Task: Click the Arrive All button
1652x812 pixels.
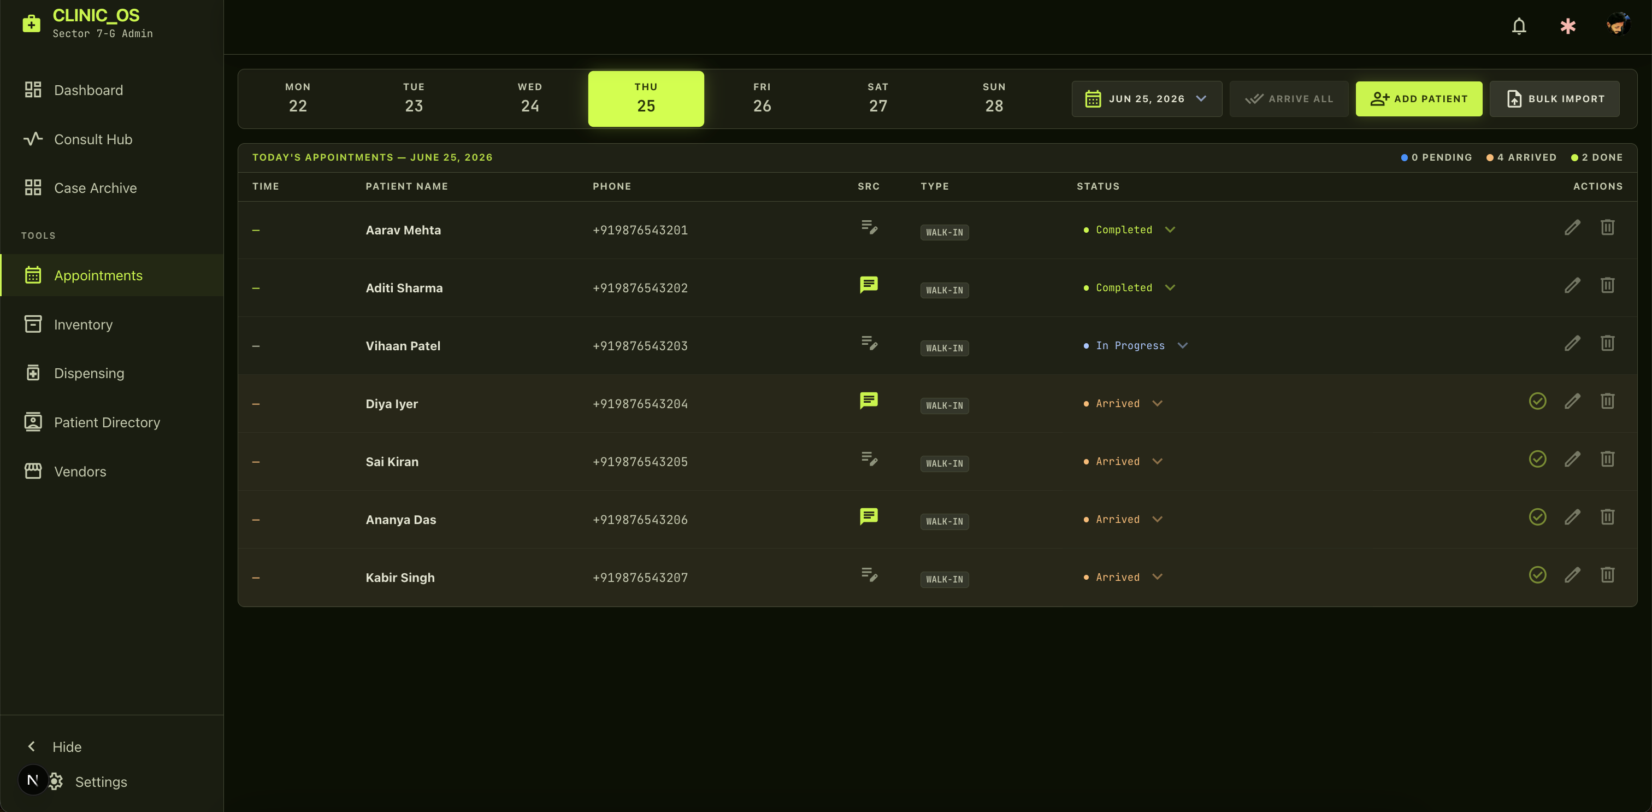Action: tap(1288, 99)
